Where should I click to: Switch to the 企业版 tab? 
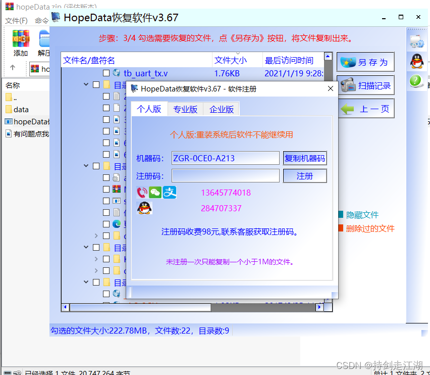click(221, 110)
